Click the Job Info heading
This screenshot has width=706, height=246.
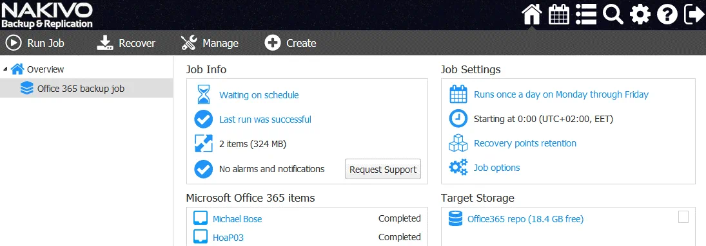tap(206, 69)
